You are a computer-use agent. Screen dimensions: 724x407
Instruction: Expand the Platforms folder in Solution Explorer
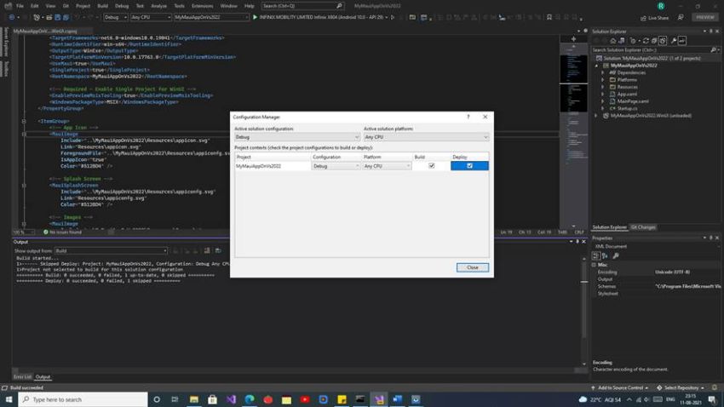tap(602, 80)
